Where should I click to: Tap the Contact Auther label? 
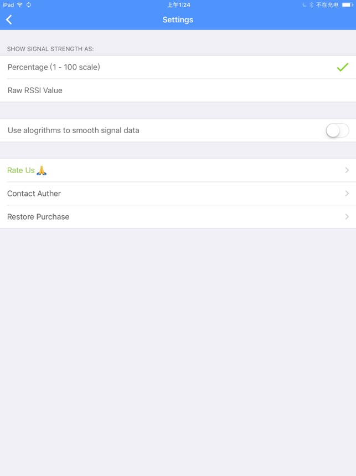click(34, 194)
